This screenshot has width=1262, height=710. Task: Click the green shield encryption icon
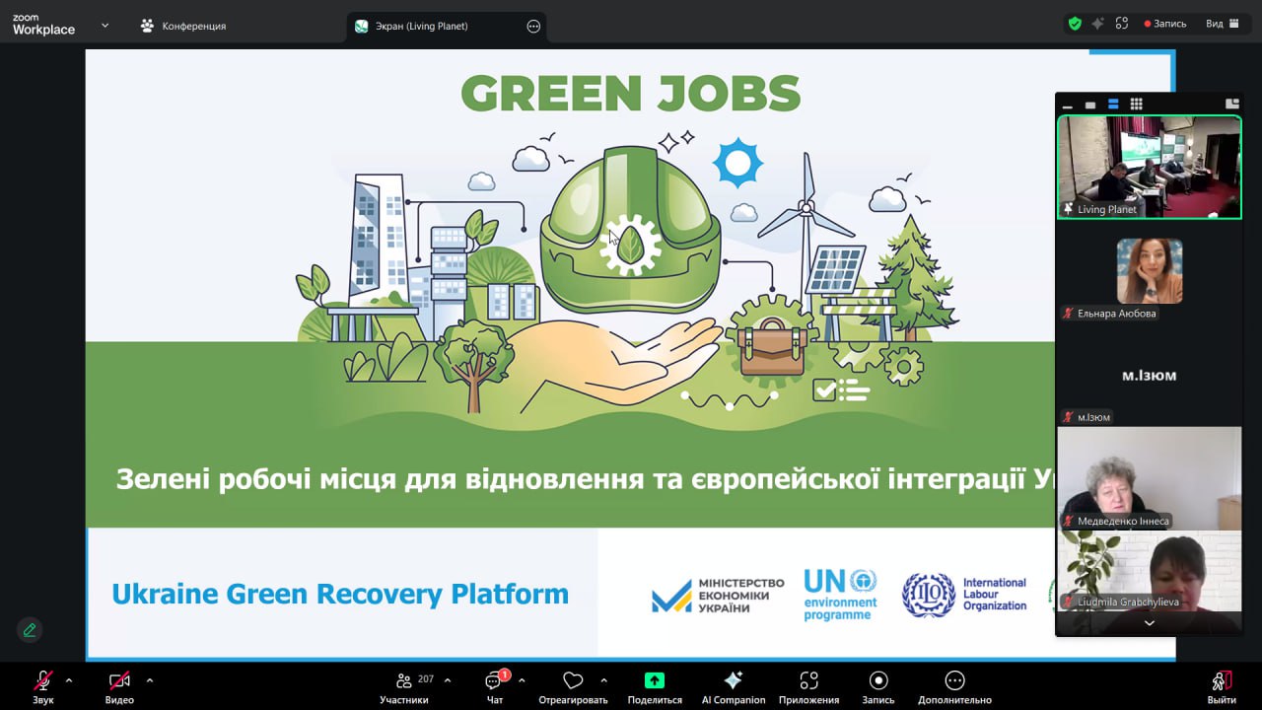(1075, 24)
